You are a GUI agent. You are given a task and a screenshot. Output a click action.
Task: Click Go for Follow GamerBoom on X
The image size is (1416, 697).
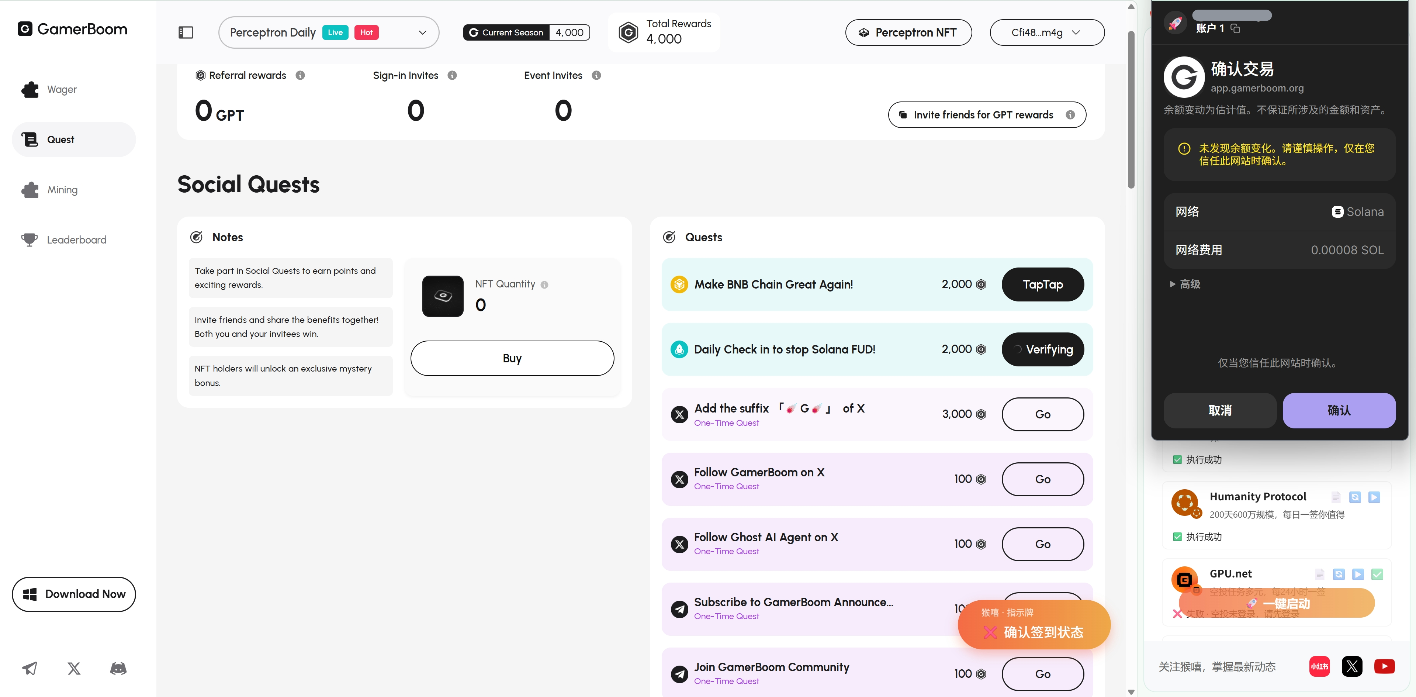pyautogui.click(x=1043, y=479)
